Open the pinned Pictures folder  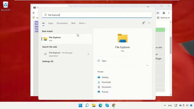pos(103,92)
